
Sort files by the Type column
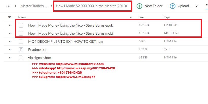(x=167, y=17)
